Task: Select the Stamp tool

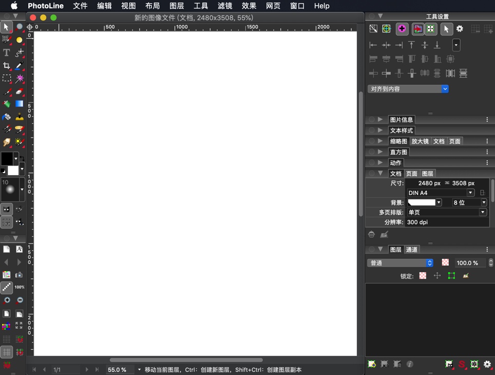Action: [x=19, y=116]
